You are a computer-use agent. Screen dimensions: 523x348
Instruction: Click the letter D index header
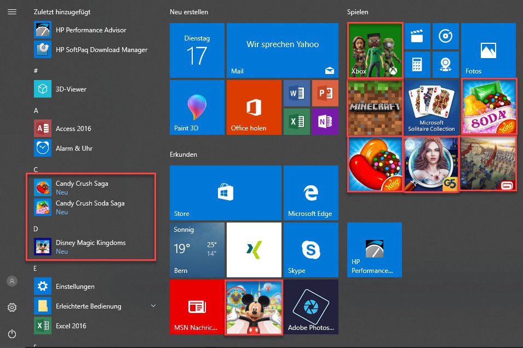(36, 229)
